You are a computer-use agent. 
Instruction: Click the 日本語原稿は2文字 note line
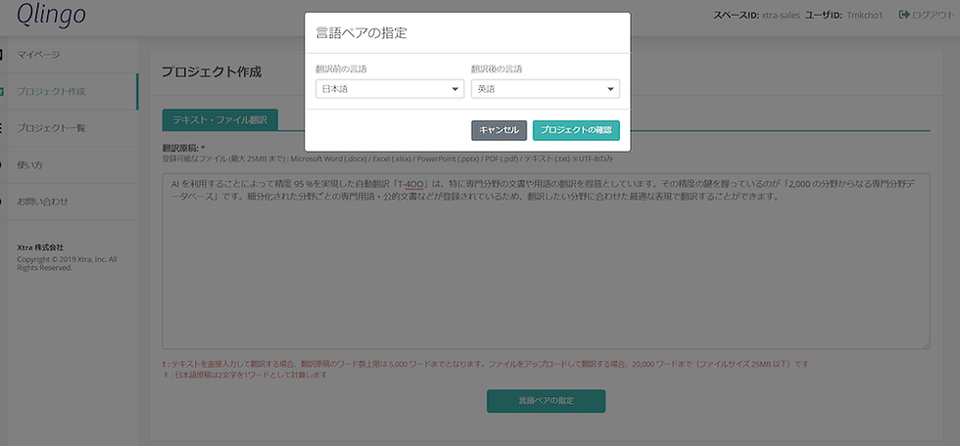pyautogui.click(x=244, y=376)
